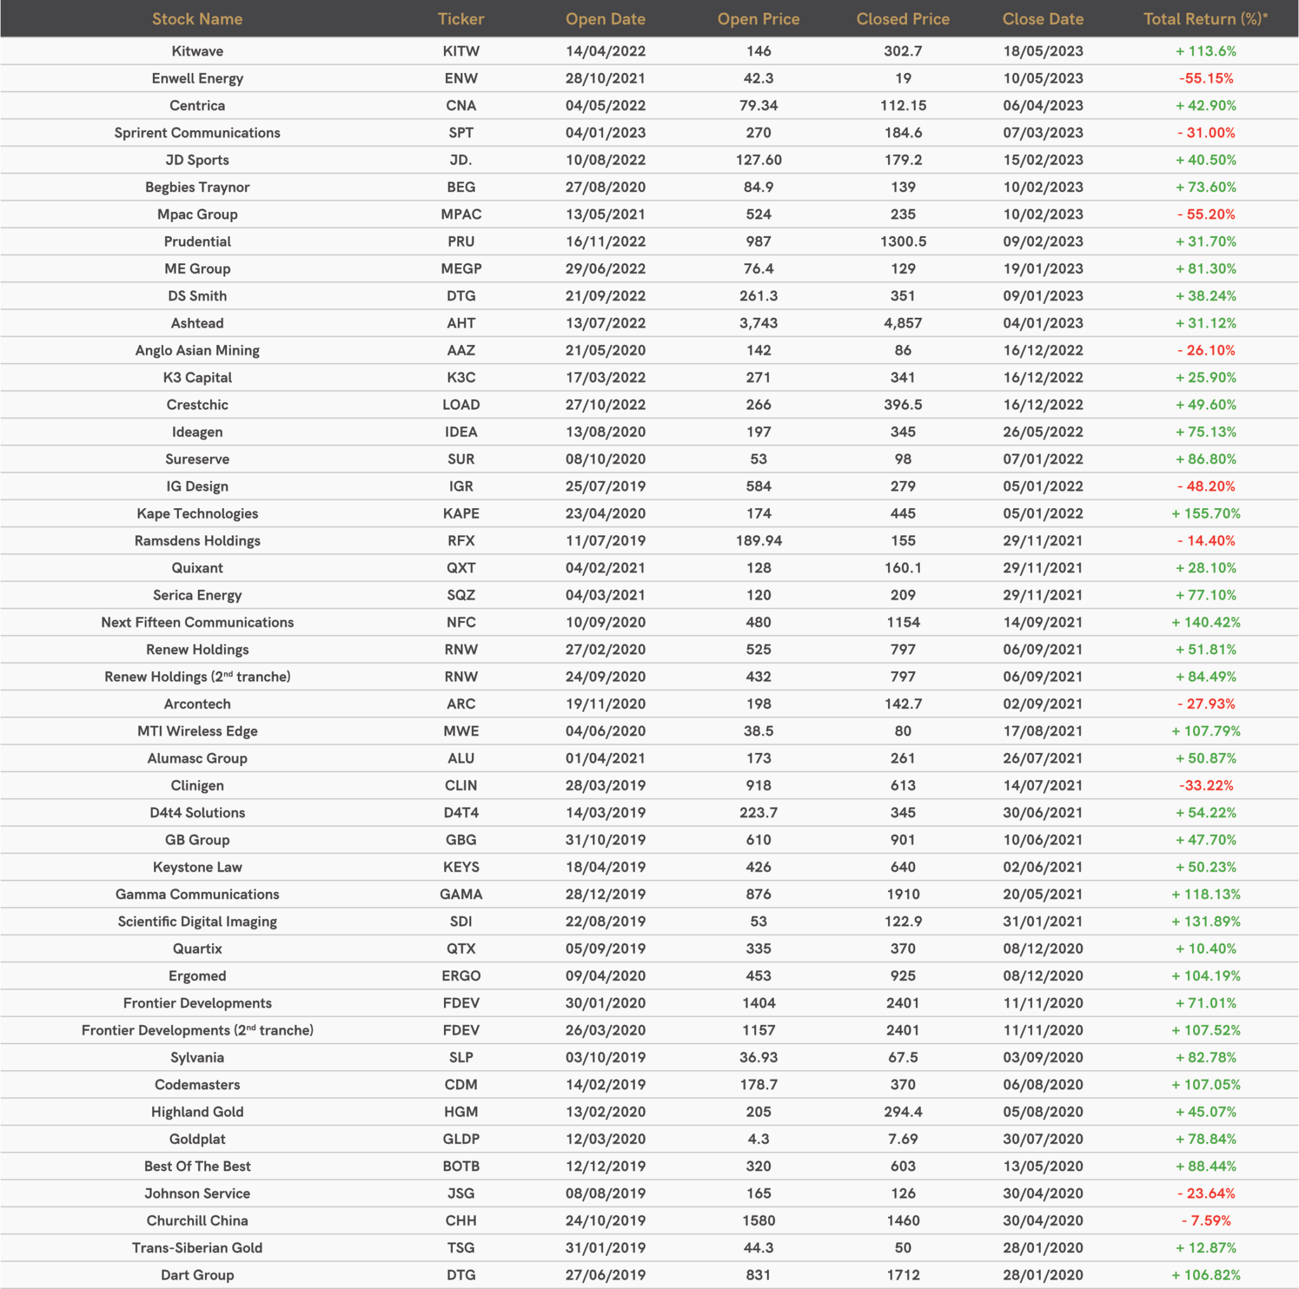
Task: Select the GAMA ticker cell
Action: tap(460, 894)
